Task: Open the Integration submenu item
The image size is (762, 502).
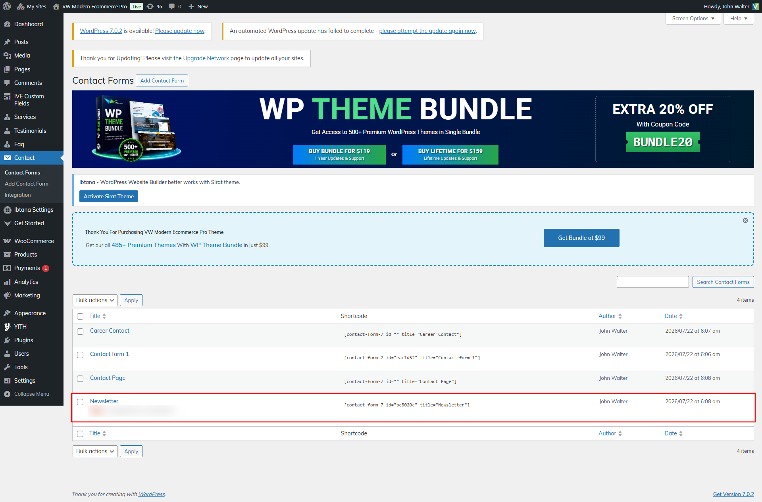Action: (18, 195)
